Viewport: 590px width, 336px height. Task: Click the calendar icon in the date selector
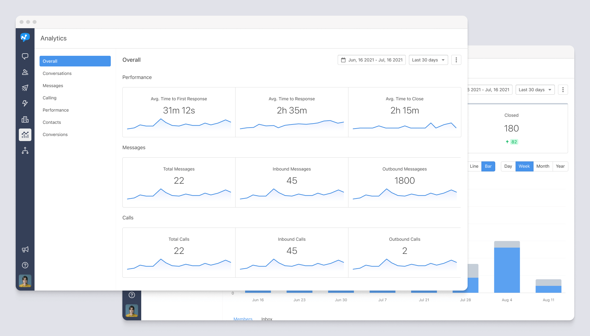pos(344,60)
